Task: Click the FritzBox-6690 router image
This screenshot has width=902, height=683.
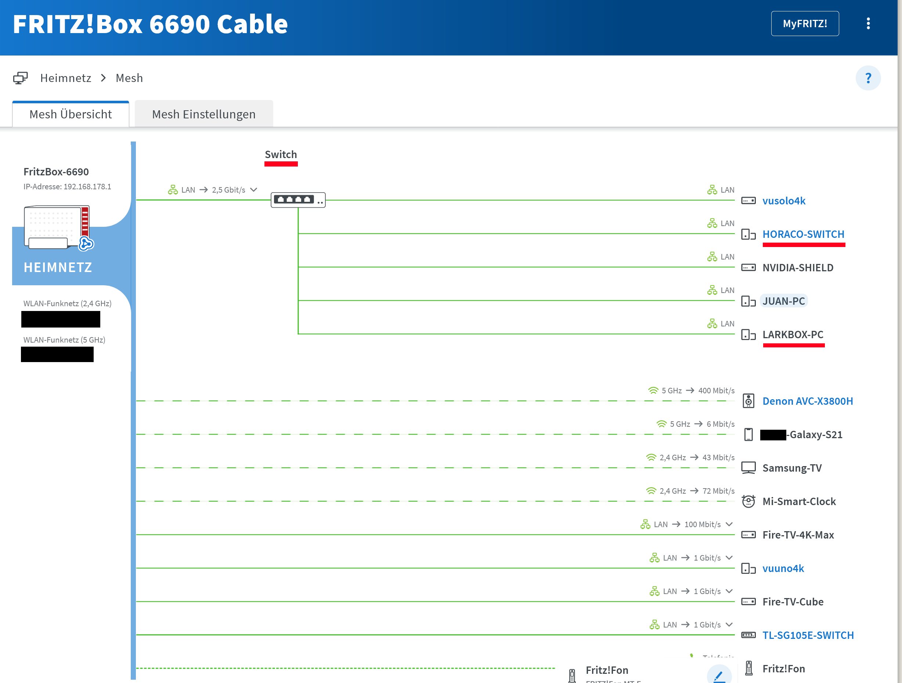Action: tap(57, 227)
